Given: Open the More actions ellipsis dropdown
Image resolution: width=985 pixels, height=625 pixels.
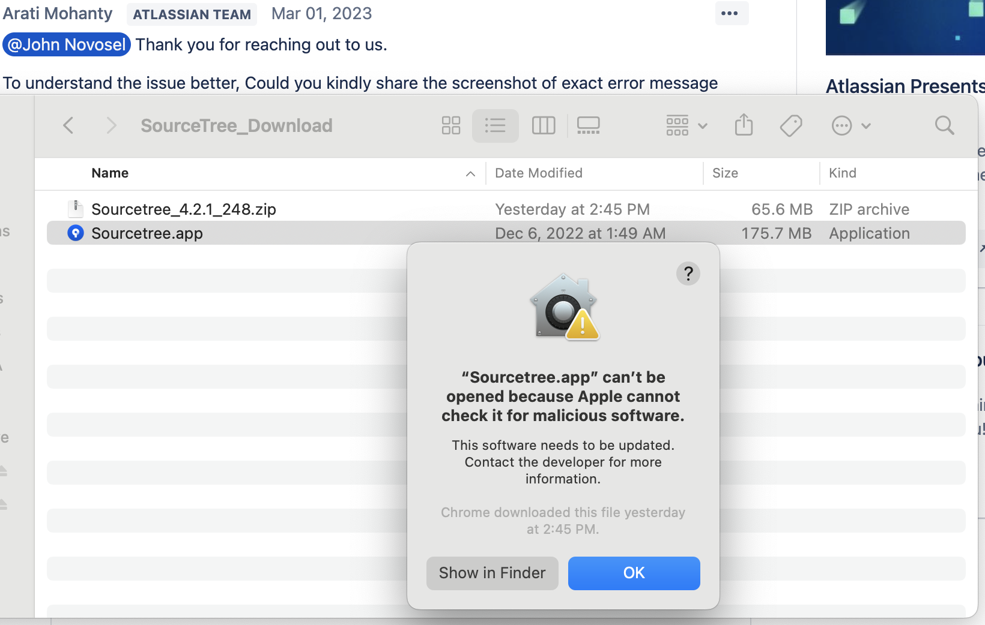Looking at the screenshot, I should (x=850, y=125).
